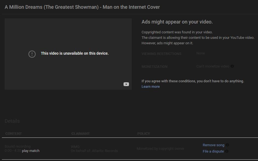
Task: Click 'On behalf of: Atlantic Records' text
Action: (x=94, y=151)
